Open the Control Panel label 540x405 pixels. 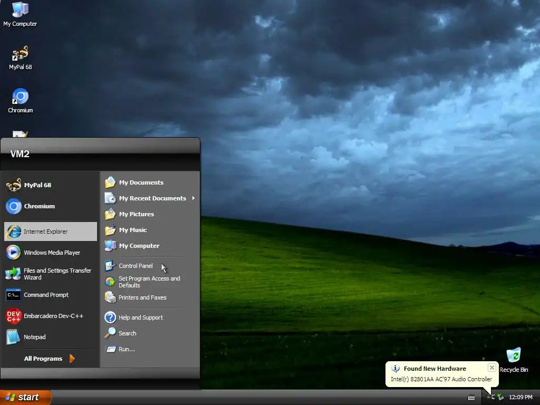tap(136, 266)
